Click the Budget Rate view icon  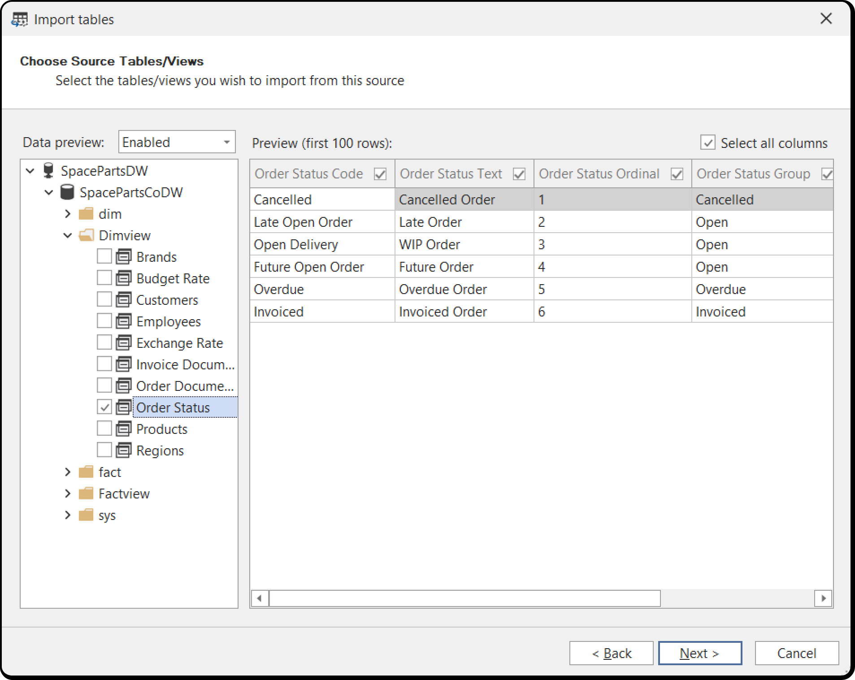pyautogui.click(x=124, y=278)
